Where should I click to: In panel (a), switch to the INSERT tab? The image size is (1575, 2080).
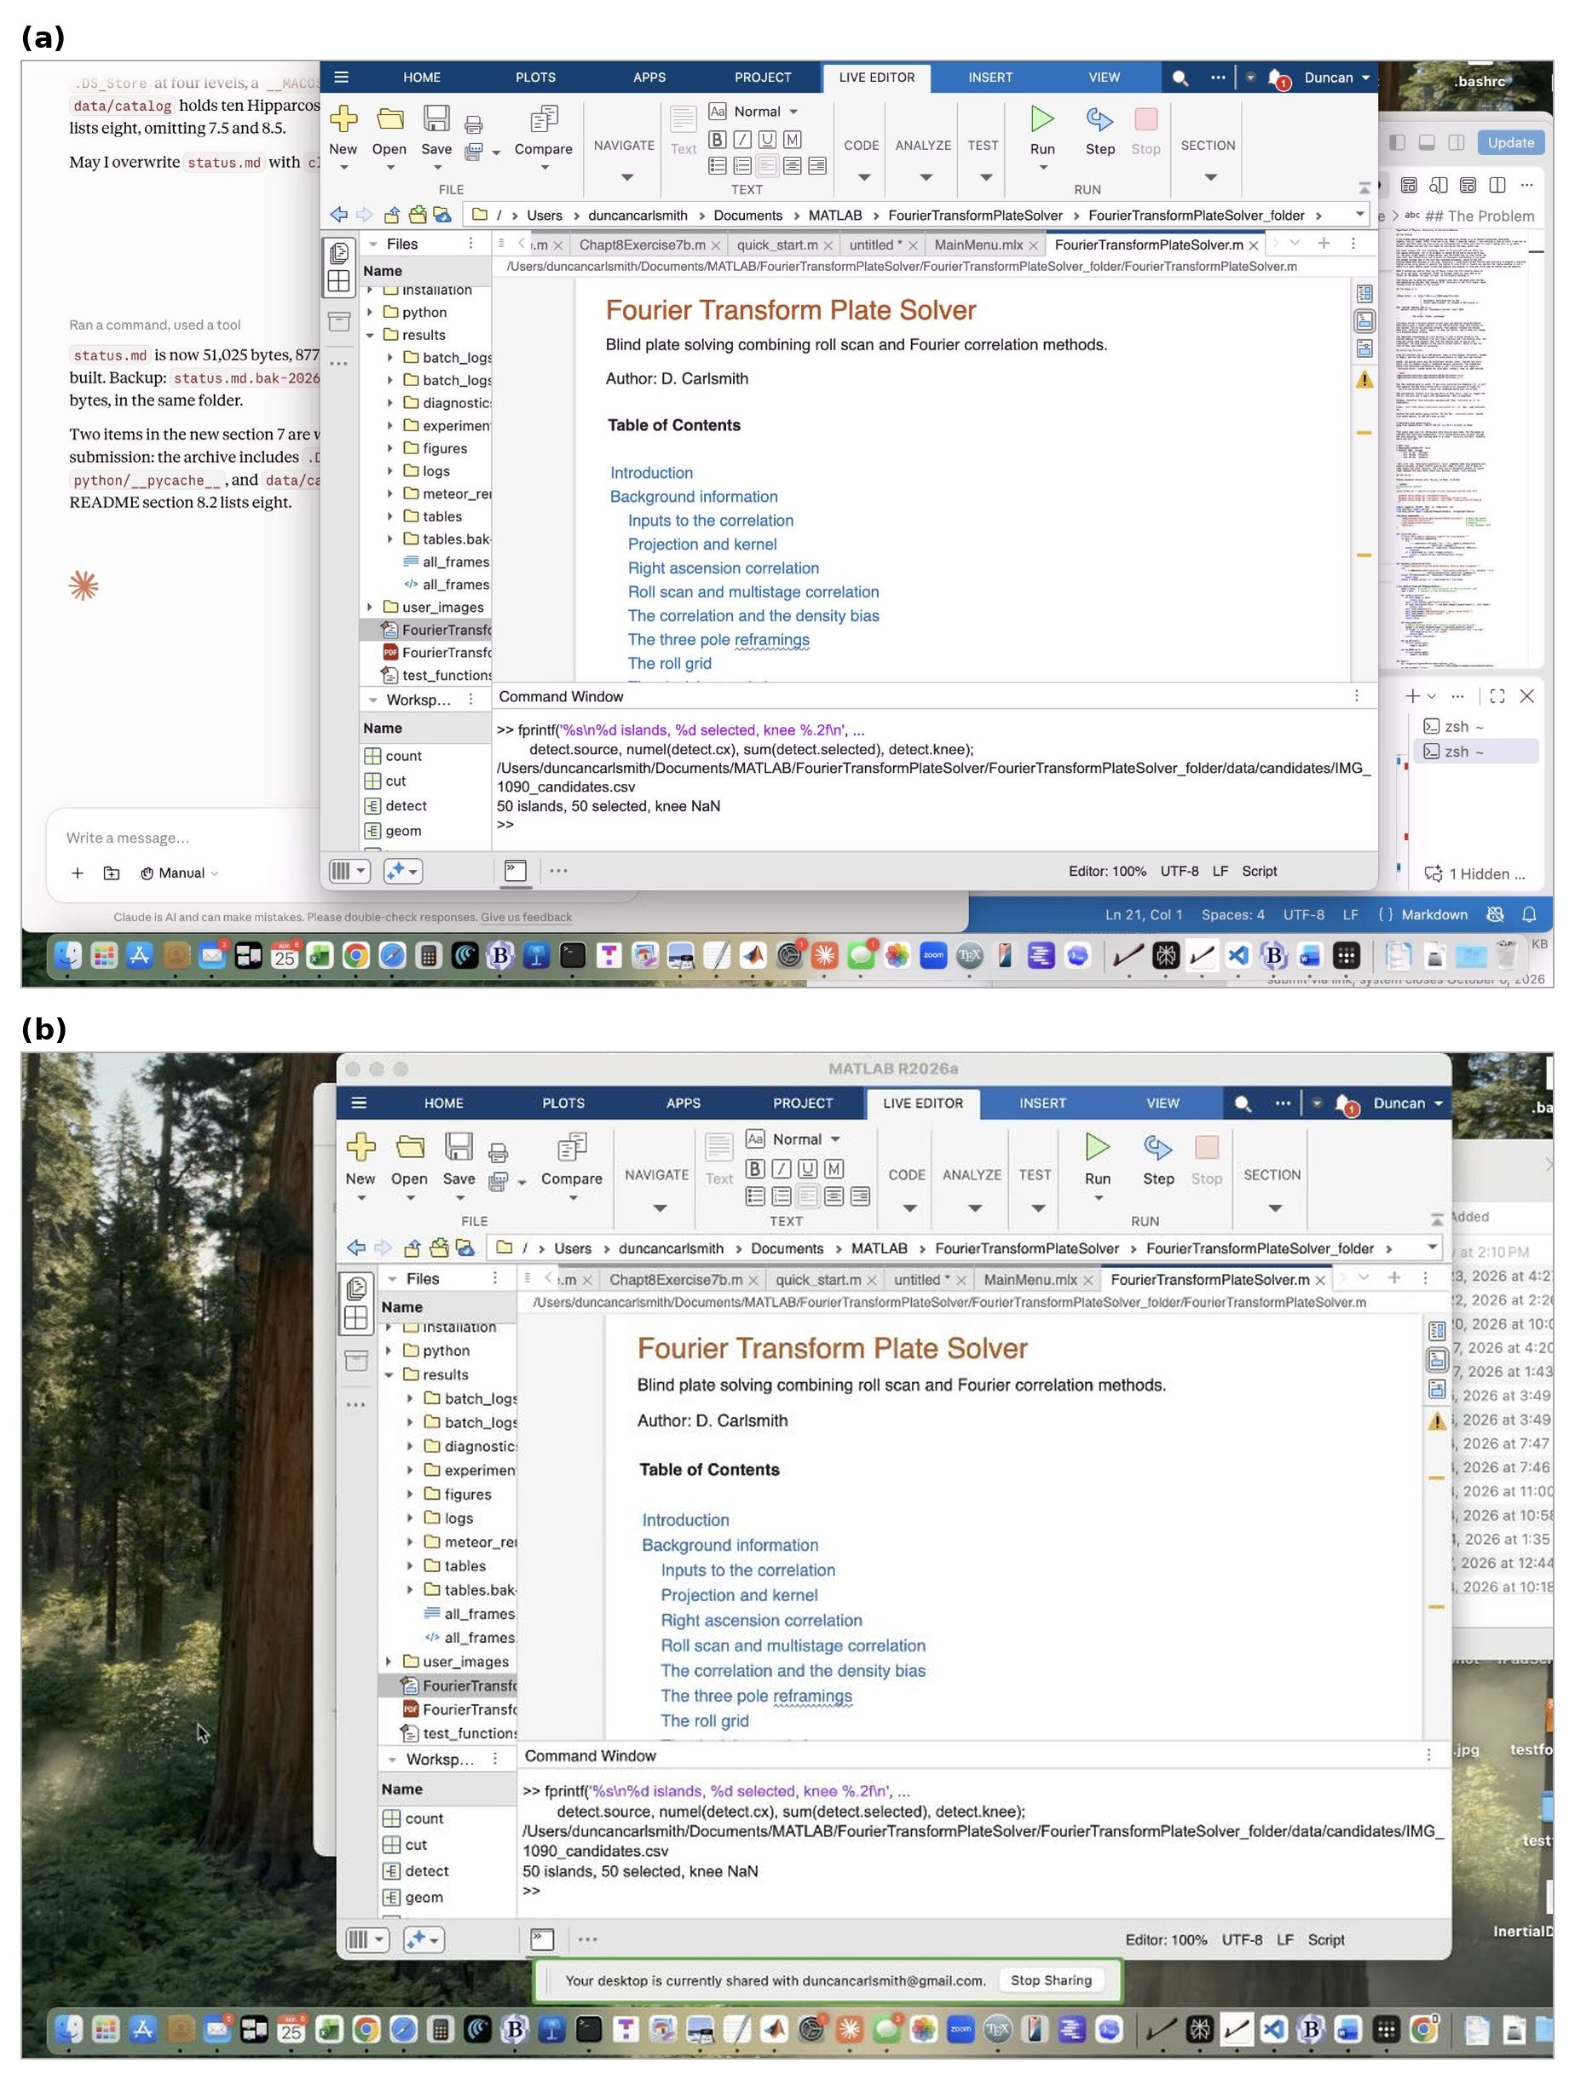990,78
